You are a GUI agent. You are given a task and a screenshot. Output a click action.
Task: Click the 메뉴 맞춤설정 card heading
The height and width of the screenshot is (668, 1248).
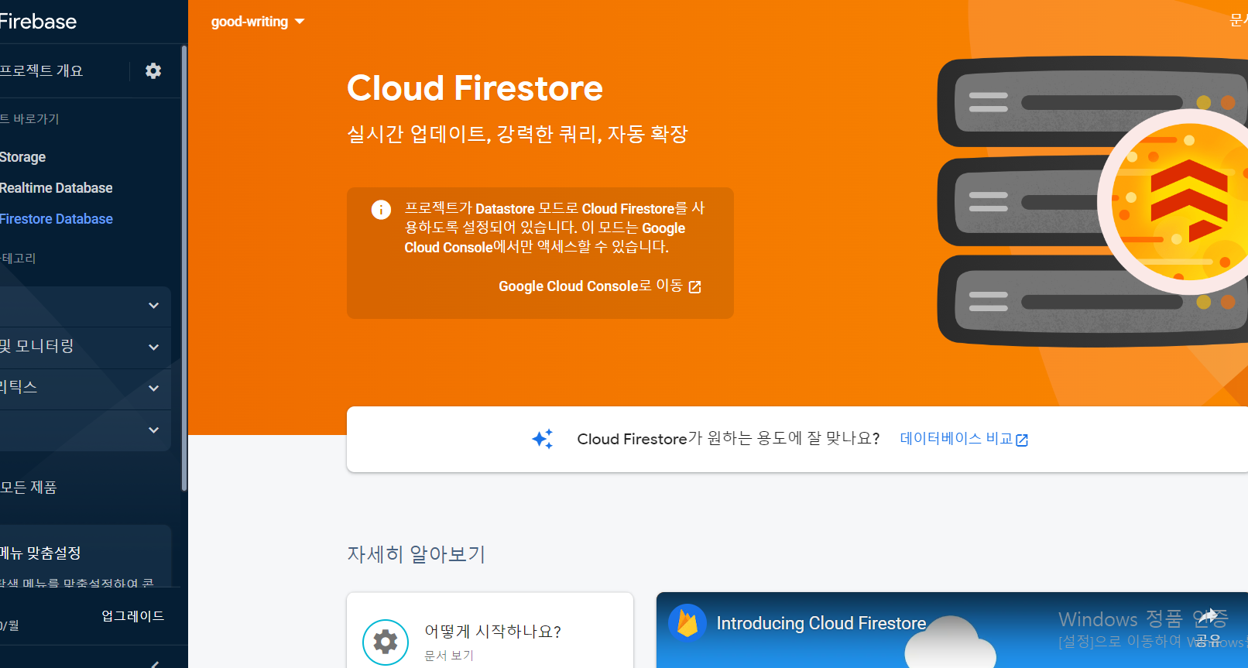click(40, 553)
